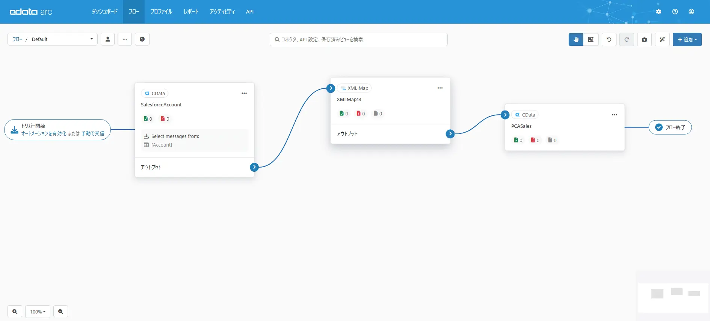Take a flow snapshot with camera icon
710x321 pixels.
(x=645, y=39)
